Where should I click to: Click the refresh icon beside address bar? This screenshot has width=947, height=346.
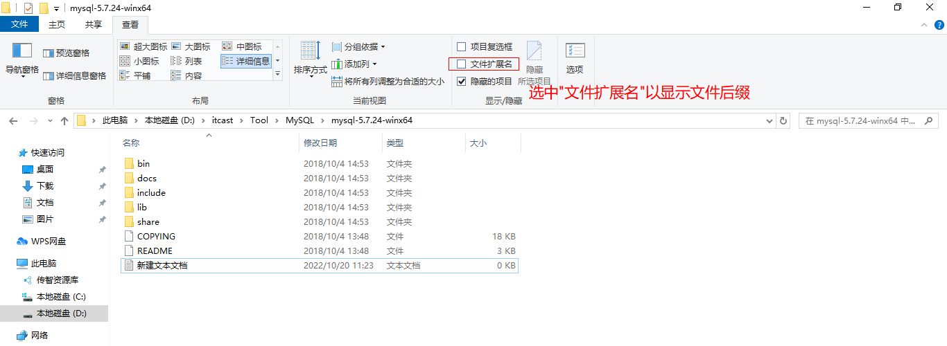coord(783,120)
